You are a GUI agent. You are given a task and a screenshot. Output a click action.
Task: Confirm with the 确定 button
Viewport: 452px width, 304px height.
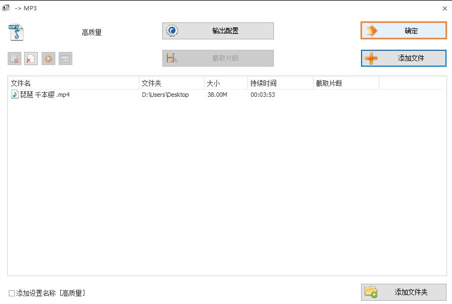404,31
